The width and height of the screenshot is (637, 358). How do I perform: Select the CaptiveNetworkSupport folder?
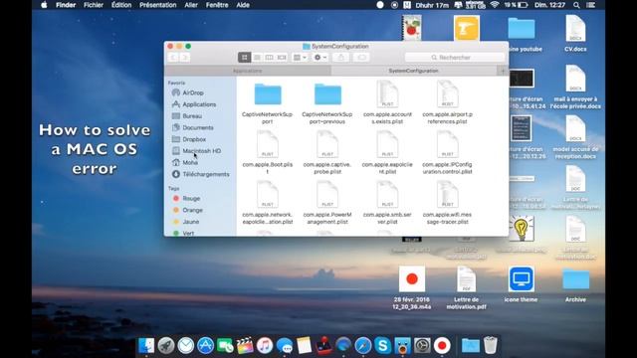(x=268, y=103)
